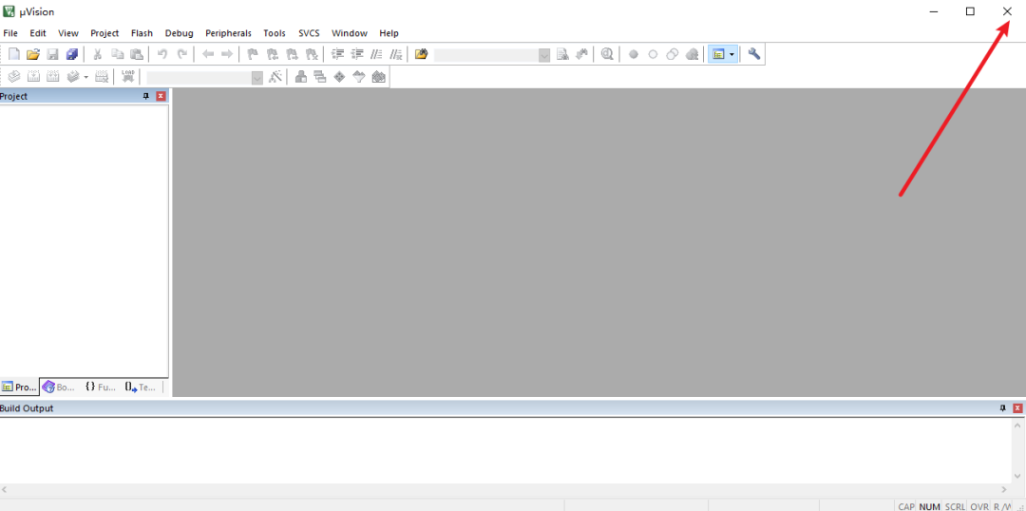This screenshot has width=1026, height=511.
Task: Select software packs icon
Action: tap(358, 77)
